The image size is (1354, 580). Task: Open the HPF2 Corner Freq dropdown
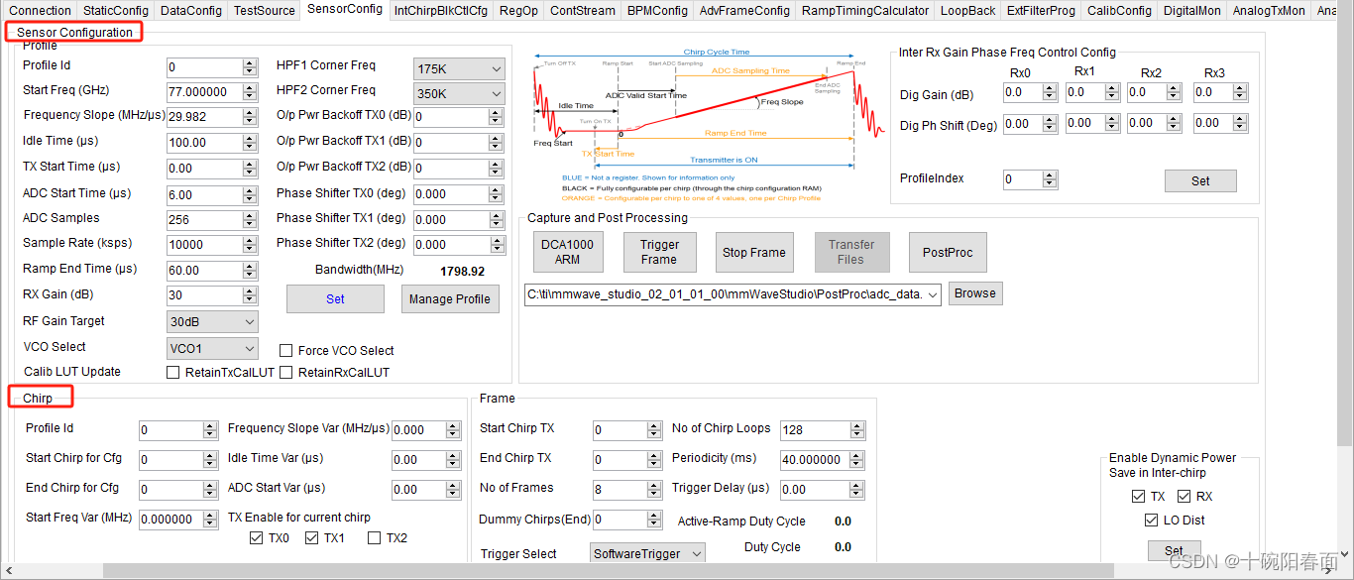[x=459, y=93]
